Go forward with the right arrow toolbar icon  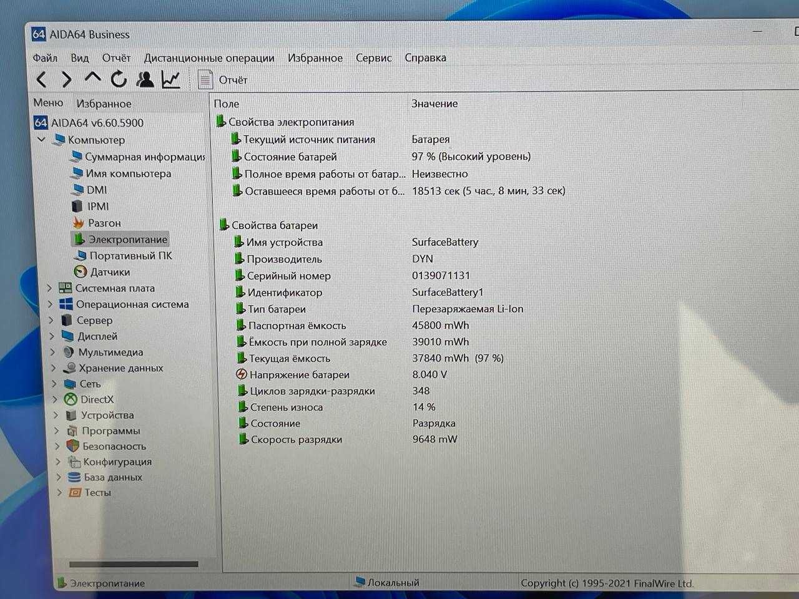(66, 79)
